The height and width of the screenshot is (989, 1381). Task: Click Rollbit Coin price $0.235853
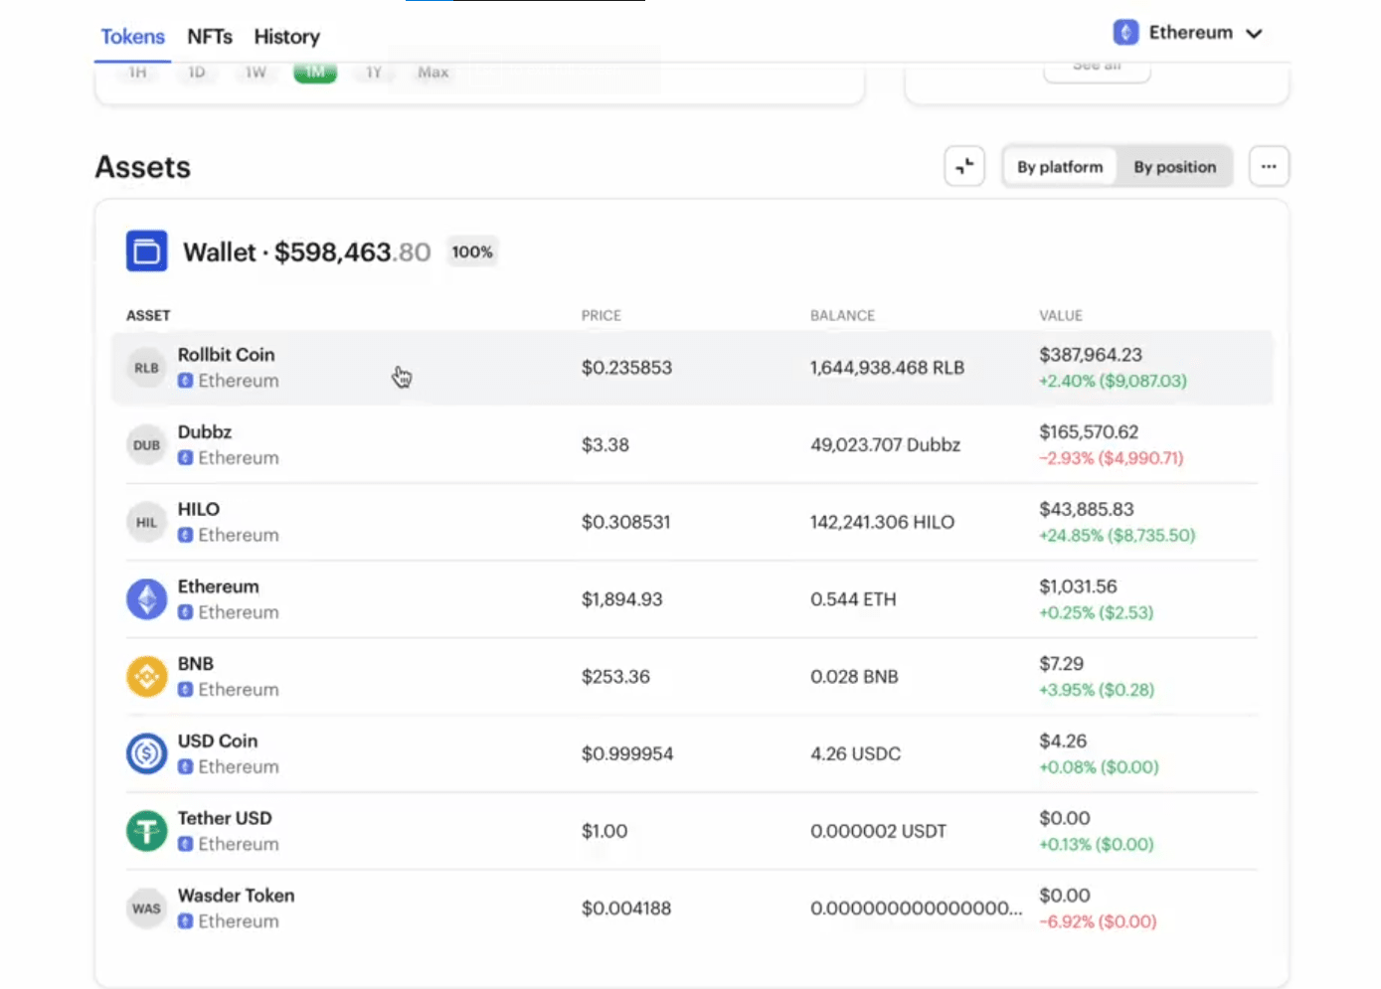[626, 368]
